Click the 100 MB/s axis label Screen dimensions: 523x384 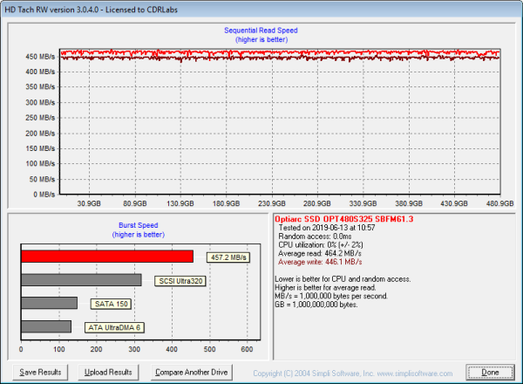pos(40,163)
